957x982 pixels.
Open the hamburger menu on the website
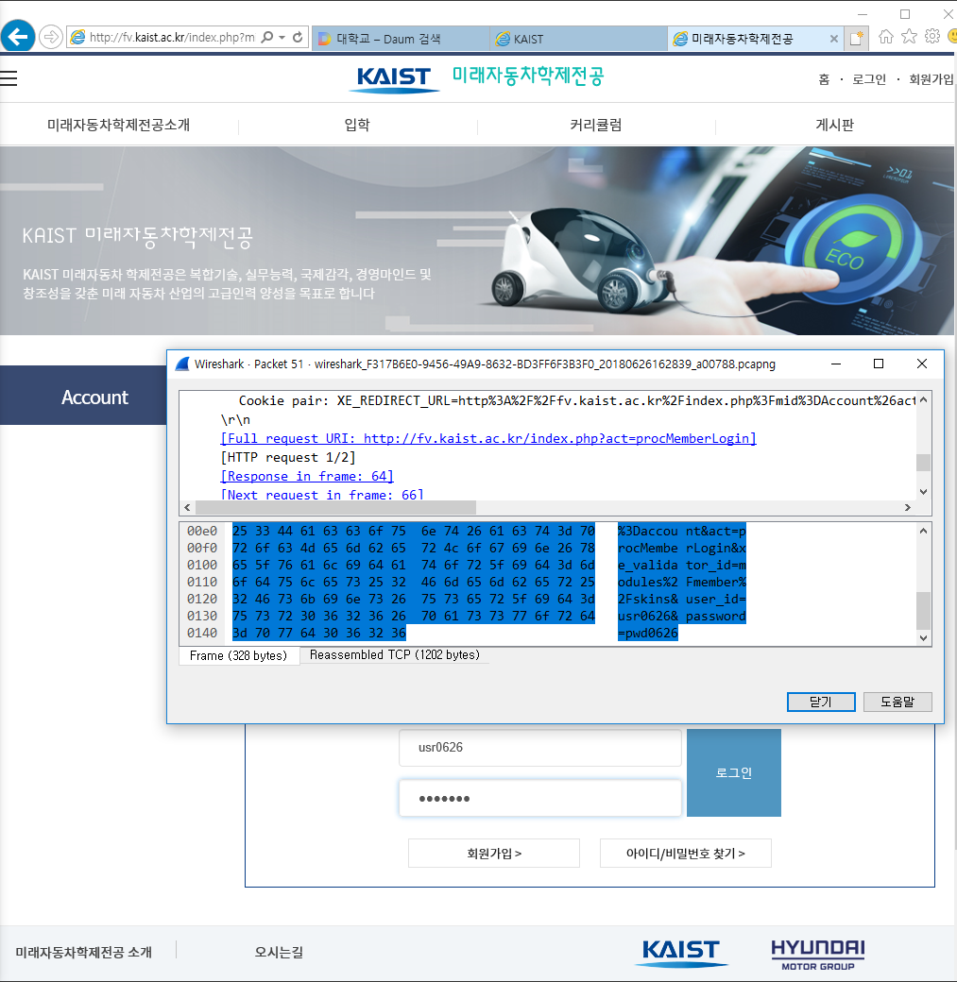9,78
